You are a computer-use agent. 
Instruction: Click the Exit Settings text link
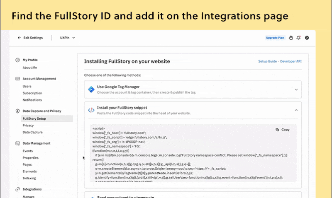33,38
